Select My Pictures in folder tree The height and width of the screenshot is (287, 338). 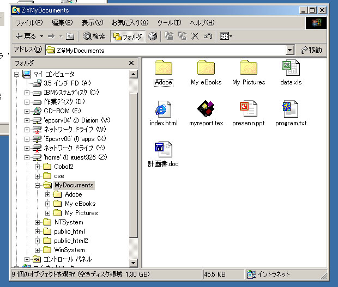[x=81, y=213]
